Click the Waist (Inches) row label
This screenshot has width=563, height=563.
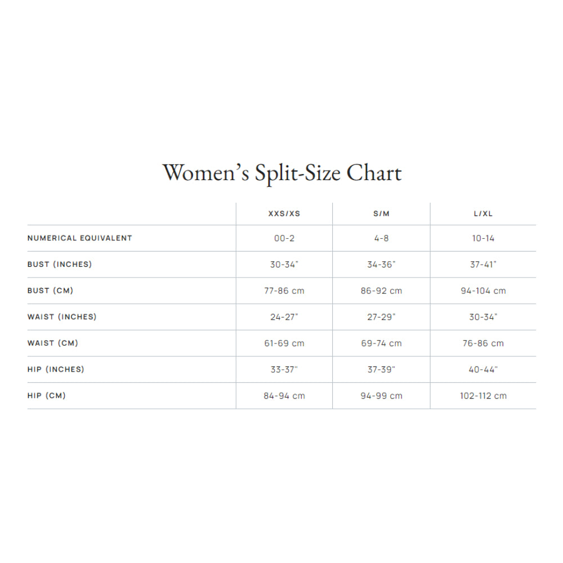[62, 317]
